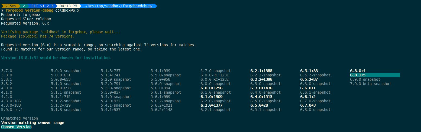The image size is (421, 132).
Task: Click the 'Version matching semver range' legend
Action: 33,123
